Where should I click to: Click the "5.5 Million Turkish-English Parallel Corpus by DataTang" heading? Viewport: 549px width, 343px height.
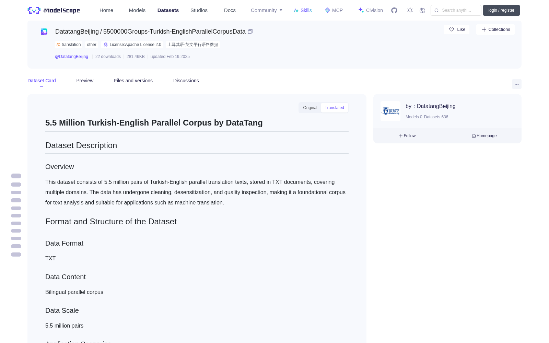[x=154, y=123]
